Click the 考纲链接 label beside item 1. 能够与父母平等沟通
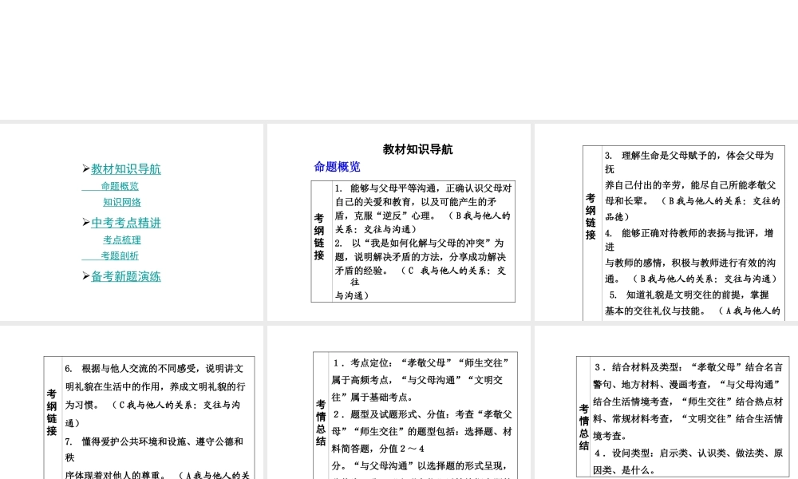 [x=319, y=236]
